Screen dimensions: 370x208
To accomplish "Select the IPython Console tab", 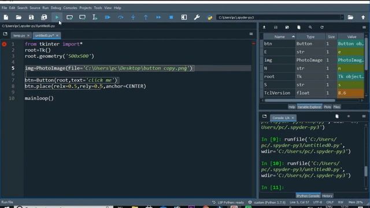I will pyautogui.click(x=308, y=196).
